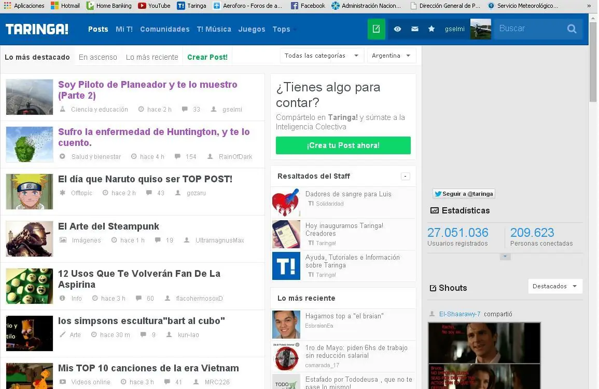Viewport: 599px width, 389px height.
Task: Click Imágenes category link
Action: (x=86, y=240)
